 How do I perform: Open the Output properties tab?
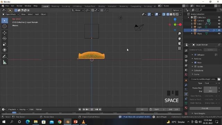186,61
